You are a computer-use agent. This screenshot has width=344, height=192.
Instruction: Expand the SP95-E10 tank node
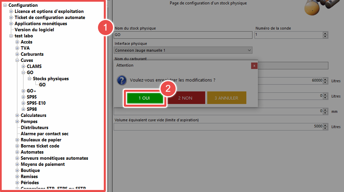[23, 103]
